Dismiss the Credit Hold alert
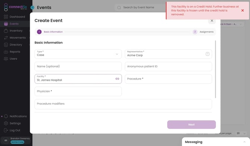 (243, 10)
